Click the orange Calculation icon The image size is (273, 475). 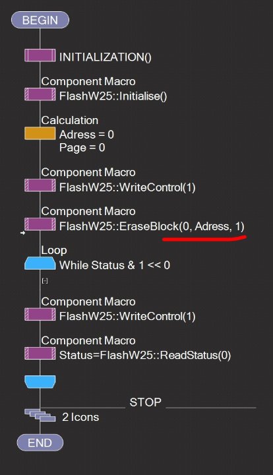click(x=40, y=133)
